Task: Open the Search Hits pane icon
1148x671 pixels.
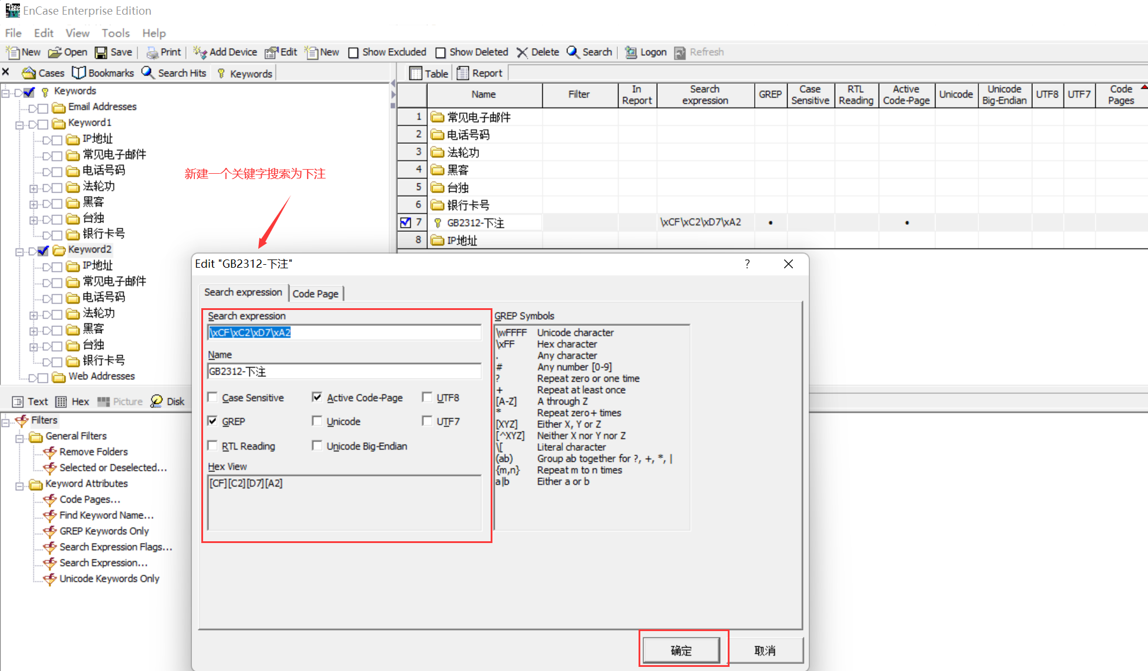Action: click(148, 73)
